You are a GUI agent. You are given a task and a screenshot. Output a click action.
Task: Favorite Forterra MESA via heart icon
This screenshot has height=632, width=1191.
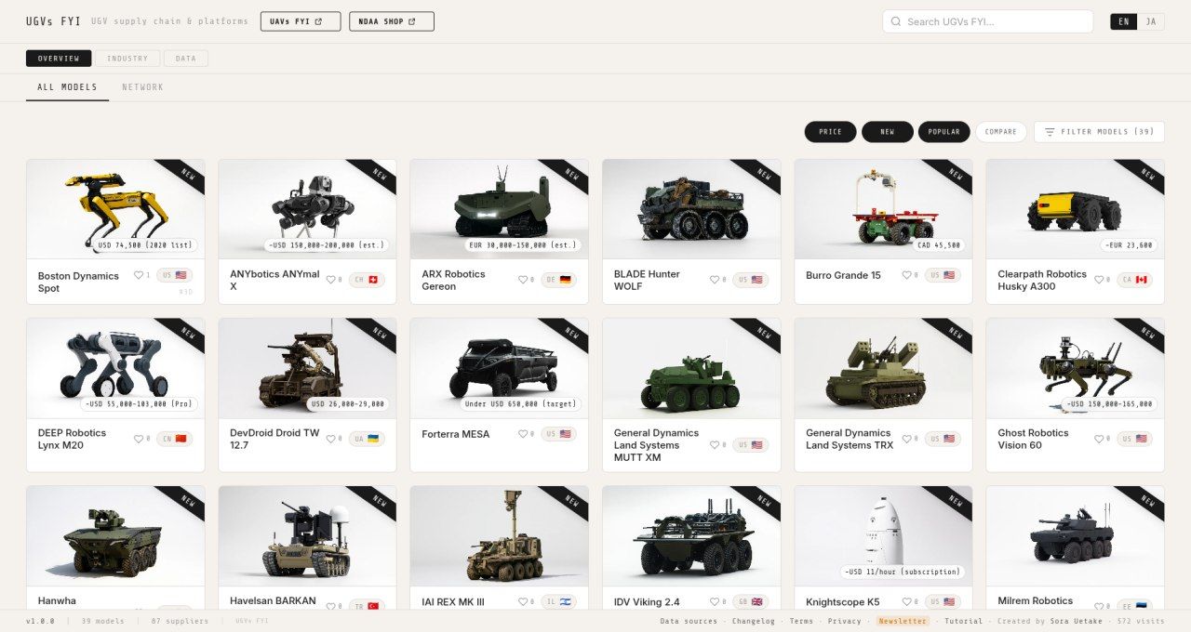pos(523,434)
